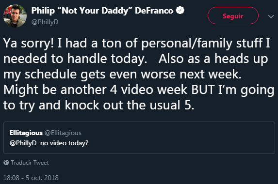Image resolution: width=278 pixels, height=184 pixels.
Task: Click the quoted text "no video today?"
Action: point(64,143)
